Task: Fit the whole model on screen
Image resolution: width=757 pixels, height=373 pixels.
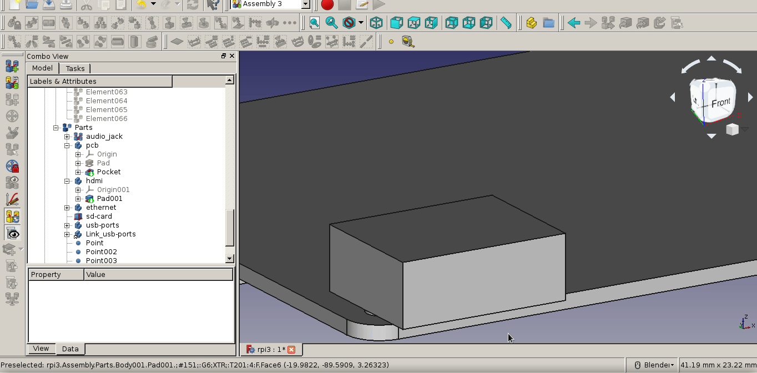Action: (x=314, y=23)
